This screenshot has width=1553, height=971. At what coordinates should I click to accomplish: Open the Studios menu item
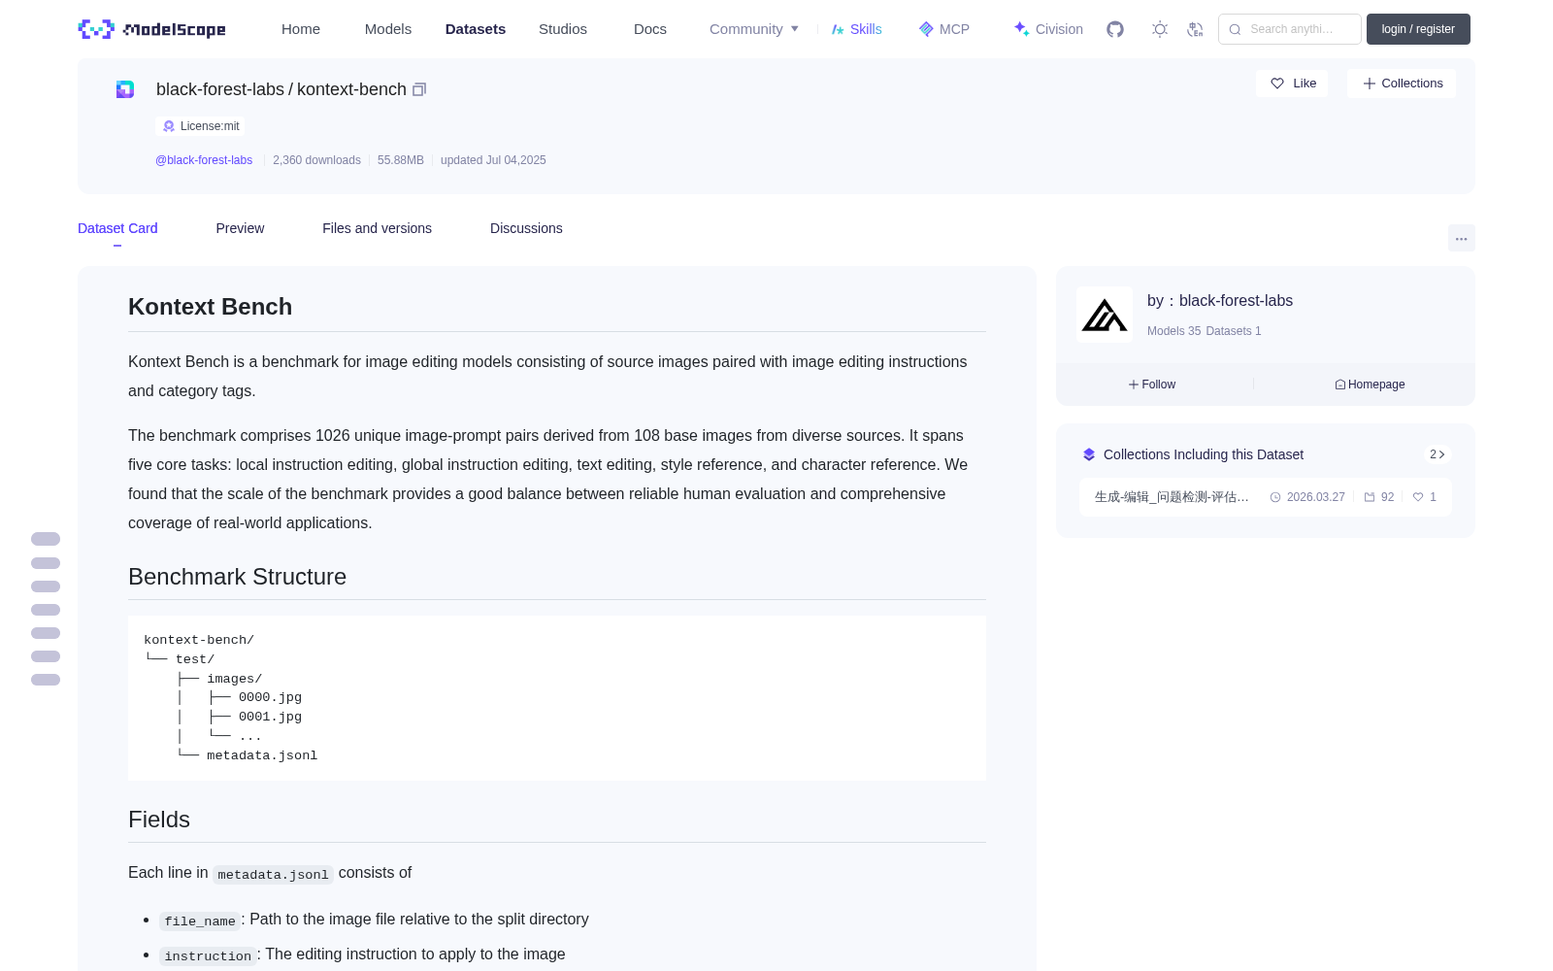point(563,29)
